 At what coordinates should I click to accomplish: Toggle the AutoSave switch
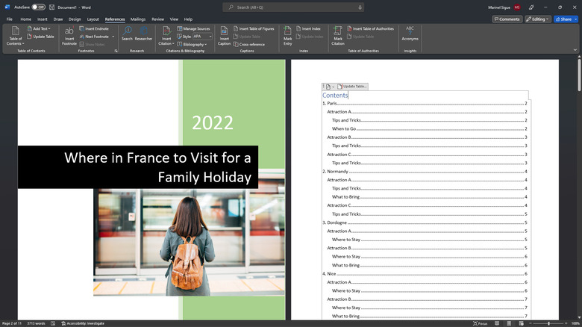point(38,7)
